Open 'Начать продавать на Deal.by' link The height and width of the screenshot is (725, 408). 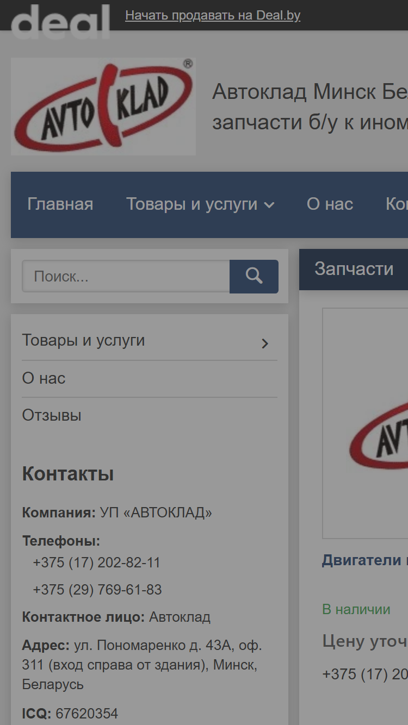click(x=213, y=15)
